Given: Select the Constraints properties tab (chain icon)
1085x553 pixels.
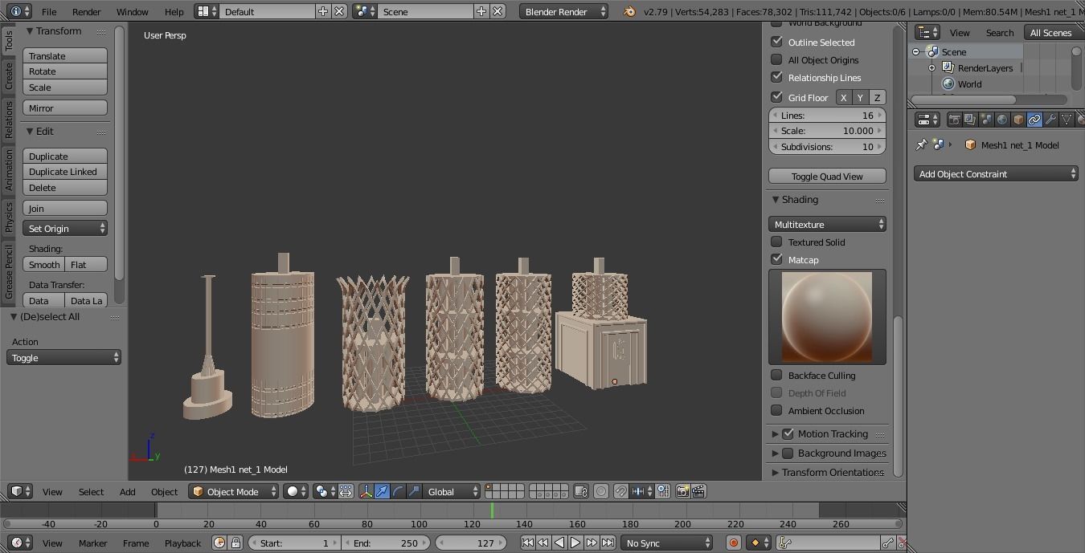Looking at the screenshot, I should 1034,120.
